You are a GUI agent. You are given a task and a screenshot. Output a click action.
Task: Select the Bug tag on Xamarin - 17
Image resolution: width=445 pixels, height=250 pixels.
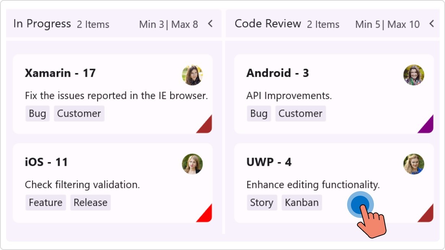(37, 113)
